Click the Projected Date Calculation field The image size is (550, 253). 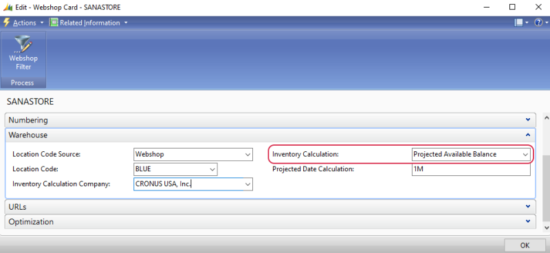(x=471, y=169)
